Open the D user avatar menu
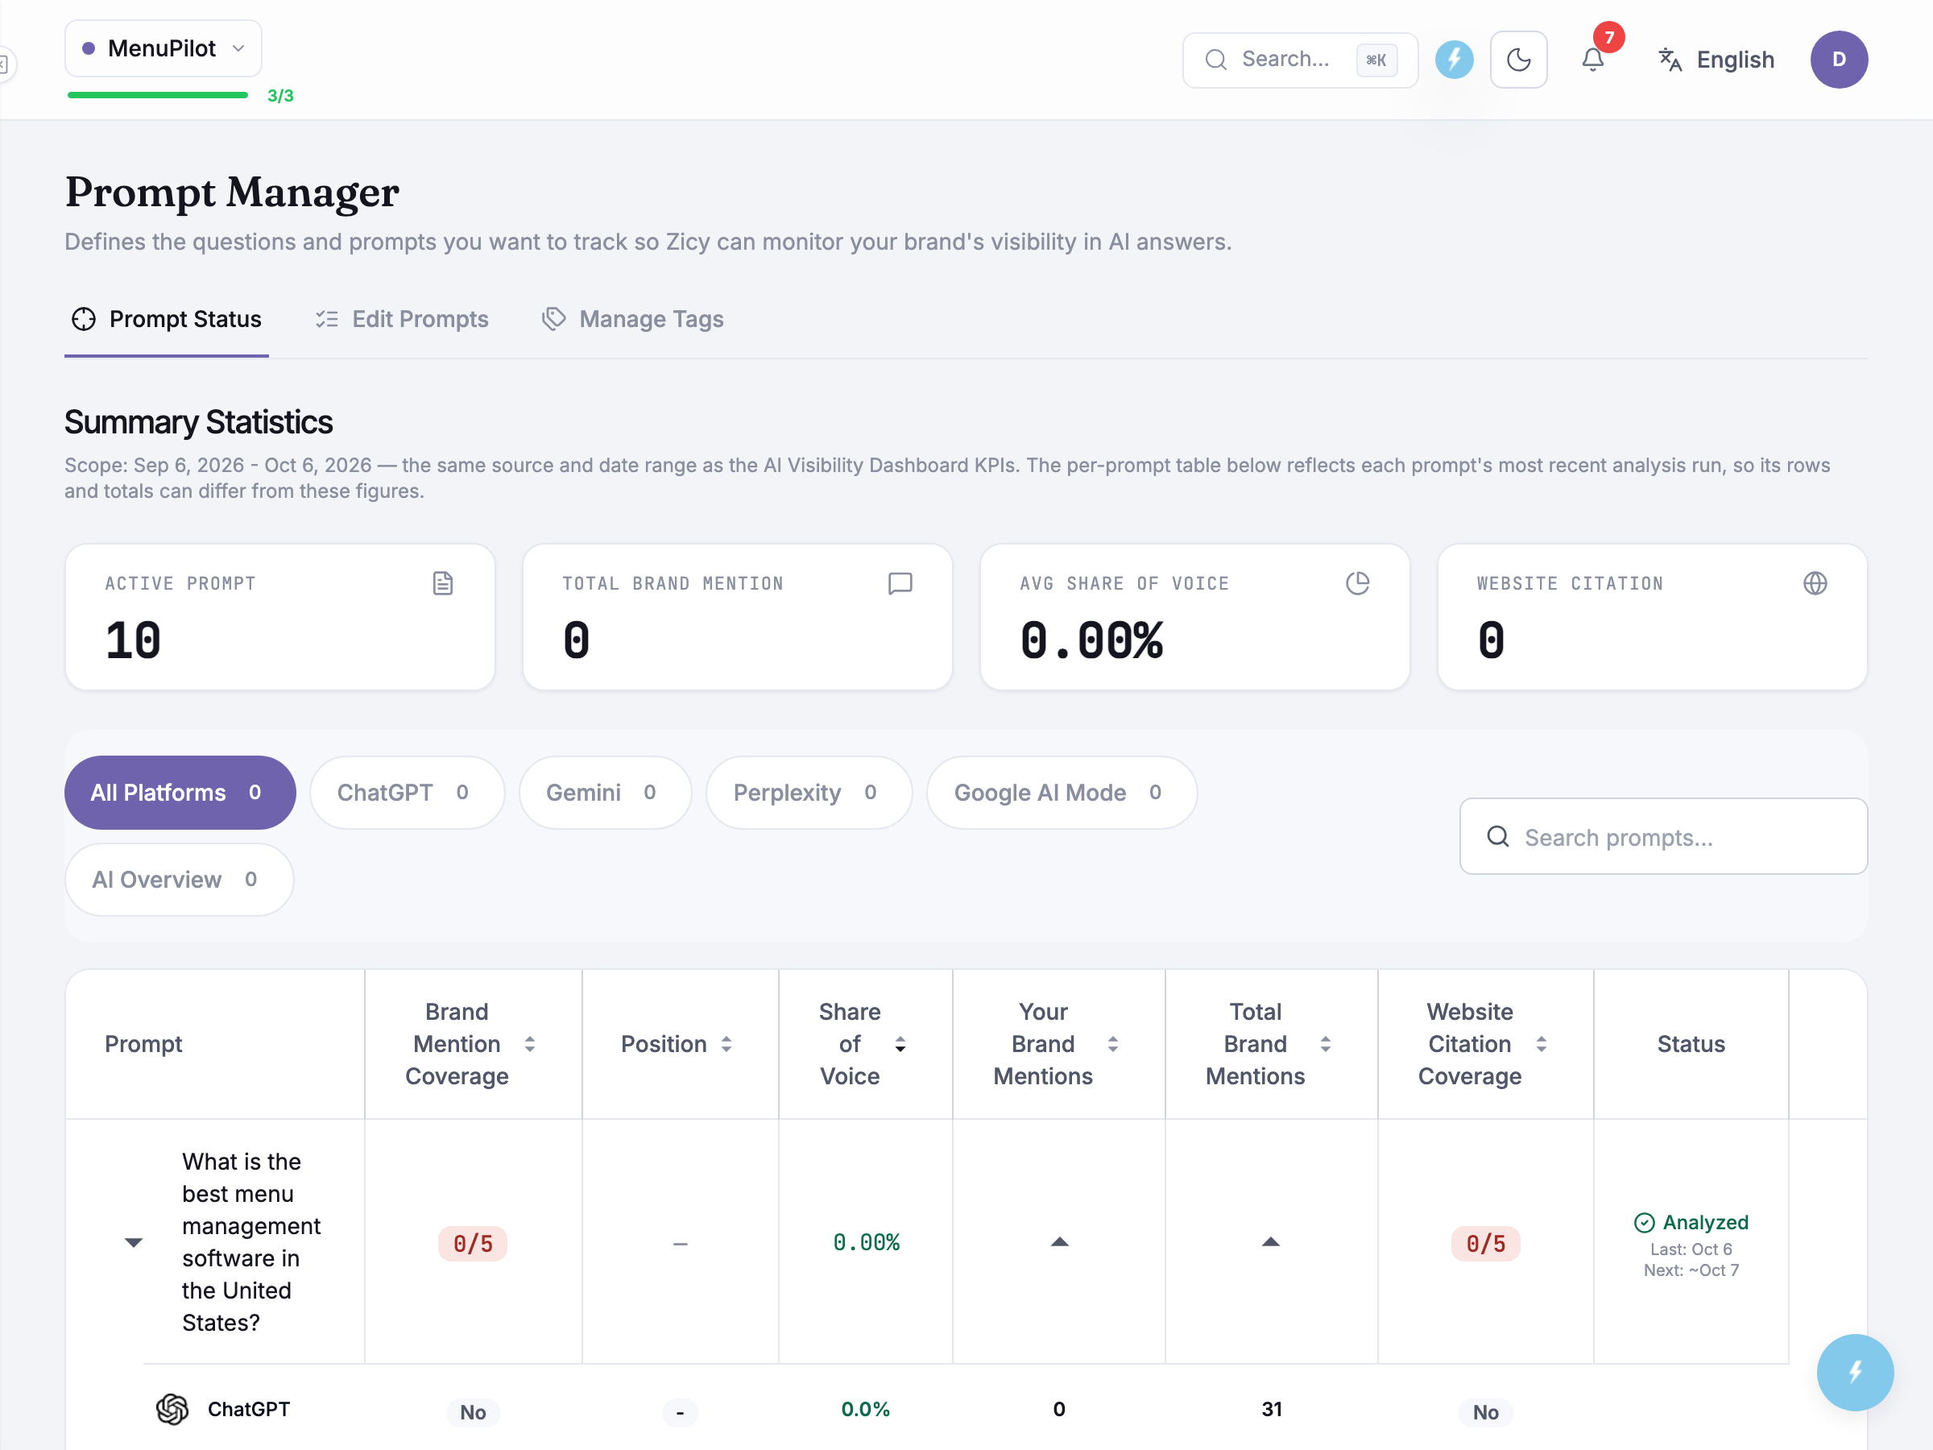Image resolution: width=1933 pixels, height=1450 pixels. click(x=1839, y=60)
